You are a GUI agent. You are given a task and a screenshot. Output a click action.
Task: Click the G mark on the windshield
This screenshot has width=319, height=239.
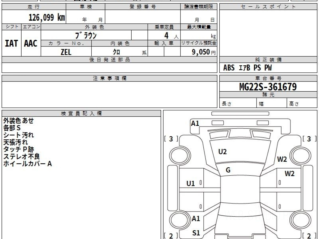point(228,170)
